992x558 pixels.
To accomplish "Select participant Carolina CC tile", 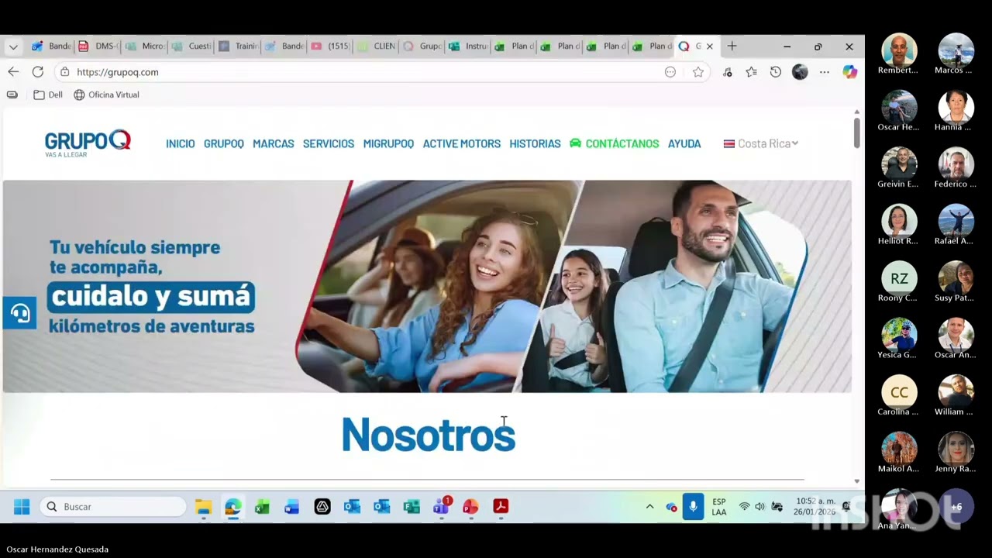I will point(899,396).
